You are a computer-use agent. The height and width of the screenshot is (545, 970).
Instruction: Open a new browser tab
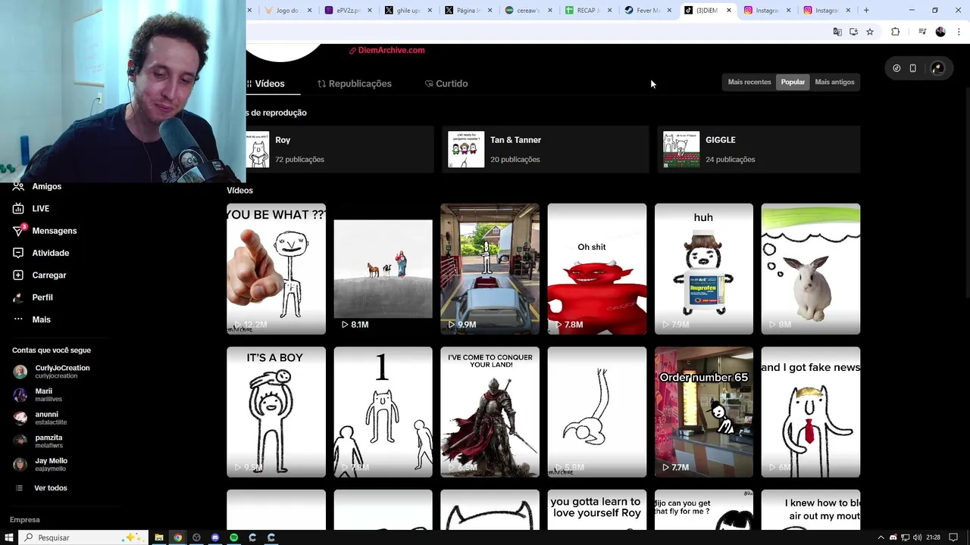(866, 11)
